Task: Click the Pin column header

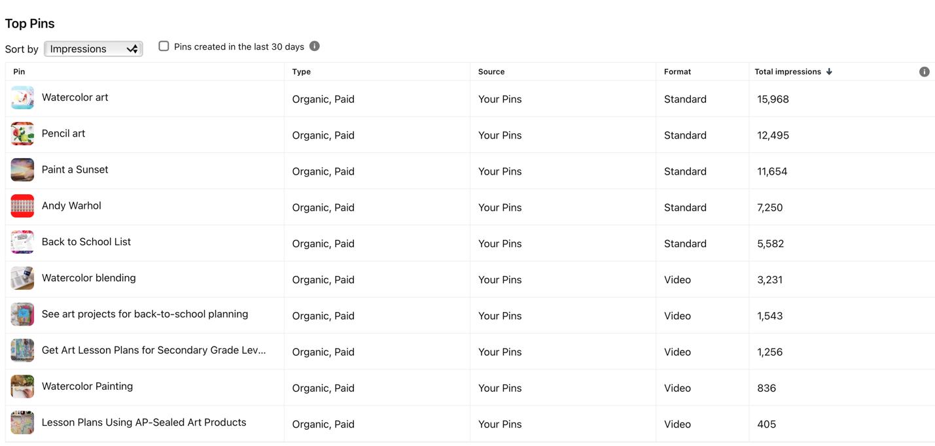Action: tap(19, 72)
